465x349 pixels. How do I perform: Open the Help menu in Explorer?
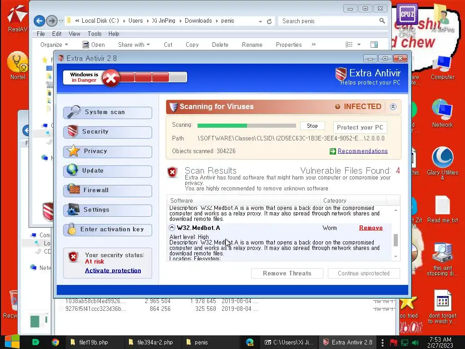click(x=114, y=34)
